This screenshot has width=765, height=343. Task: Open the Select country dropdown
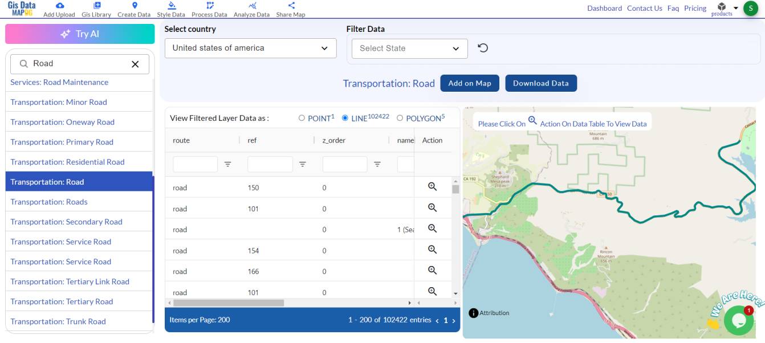(251, 48)
